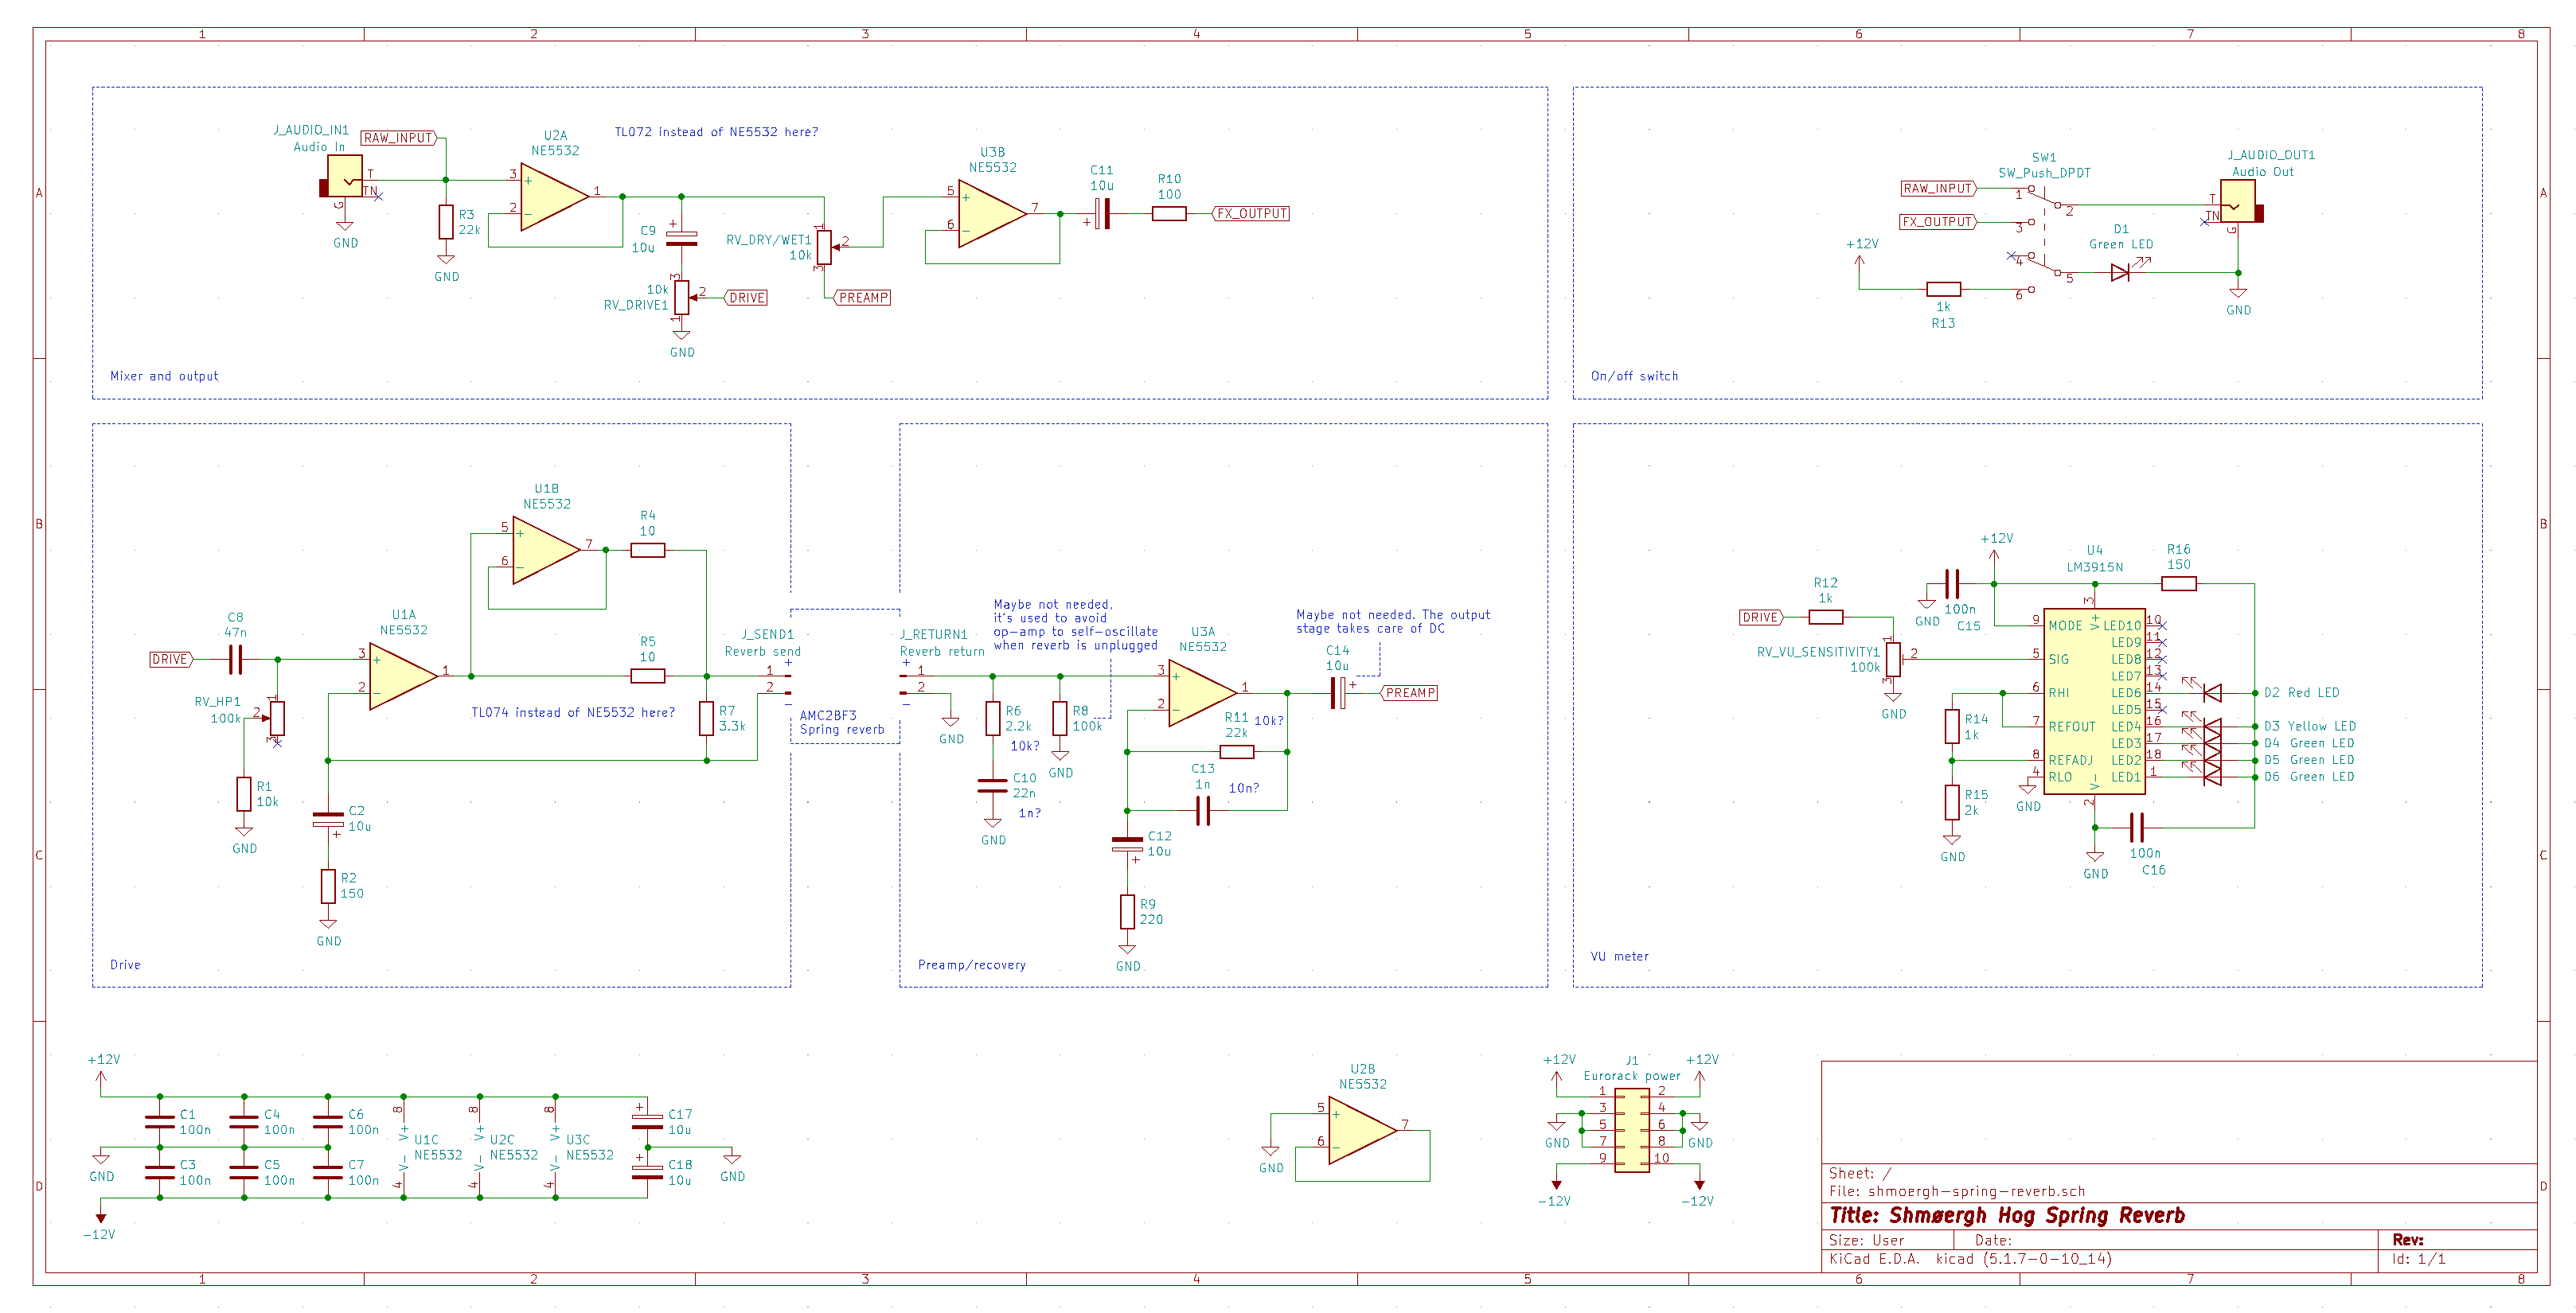The height and width of the screenshot is (1313, 2576).
Task: Select the DRIVE label before C8
Action: [171, 659]
